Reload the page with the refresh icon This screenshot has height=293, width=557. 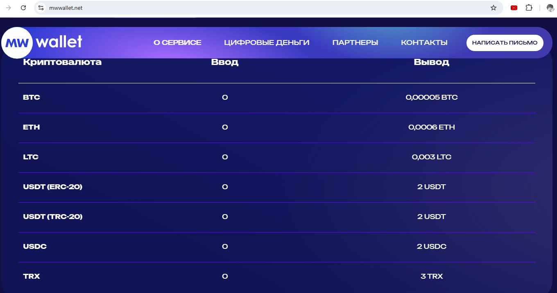23,8
